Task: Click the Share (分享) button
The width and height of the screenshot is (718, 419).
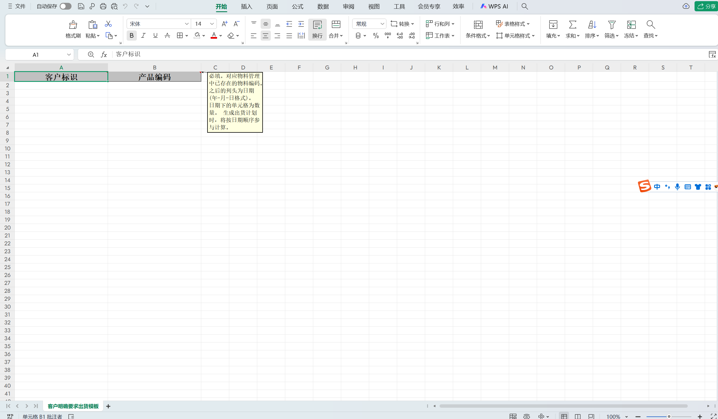Action: [707, 6]
